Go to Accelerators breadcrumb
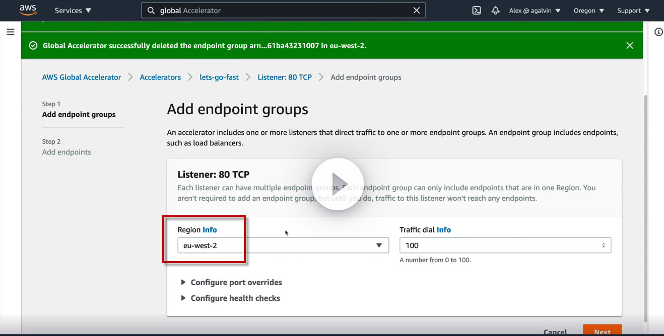 click(x=160, y=77)
